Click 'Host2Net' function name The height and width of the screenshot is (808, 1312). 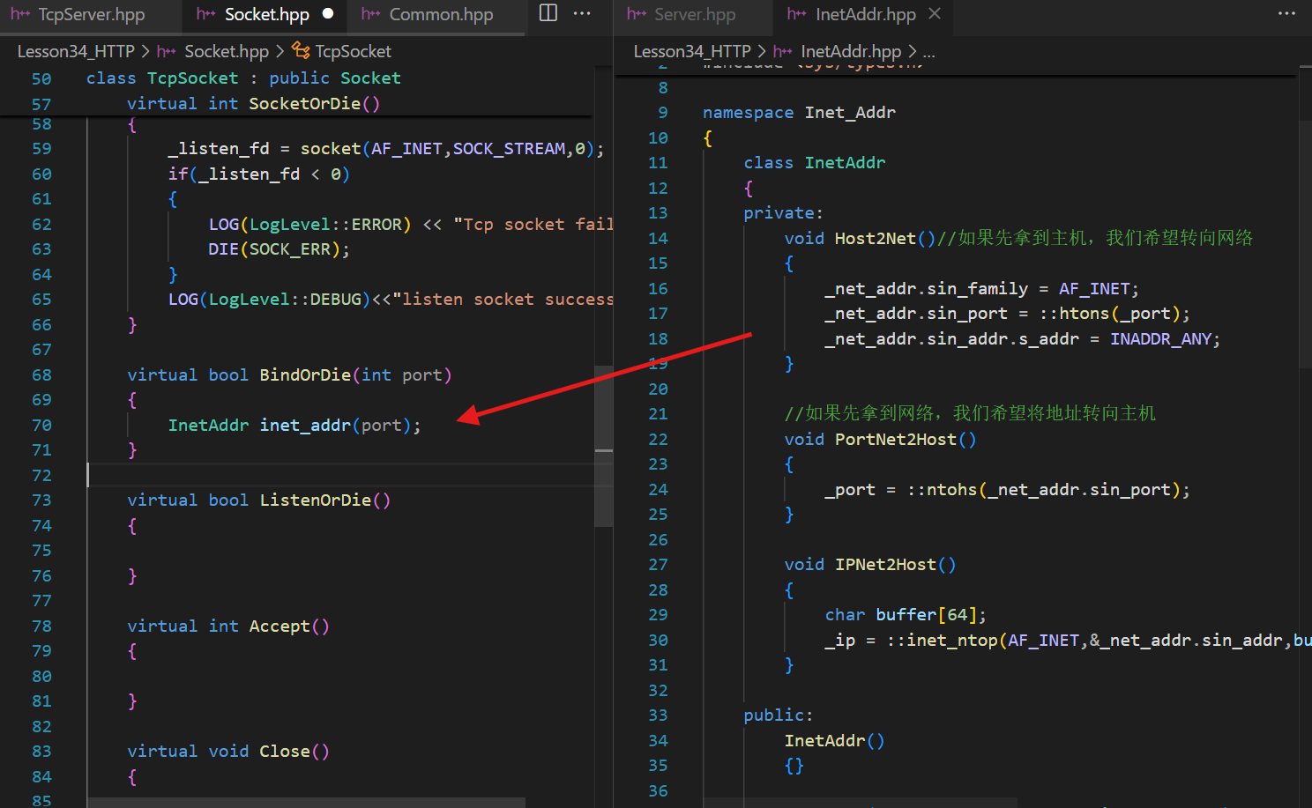click(876, 239)
